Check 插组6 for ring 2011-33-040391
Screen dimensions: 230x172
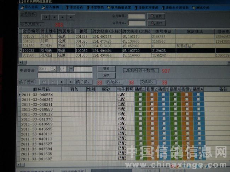click(198, 105)
